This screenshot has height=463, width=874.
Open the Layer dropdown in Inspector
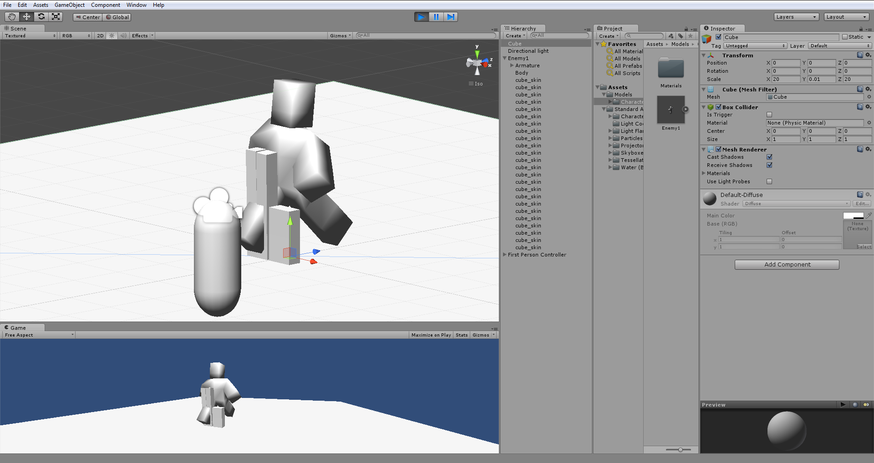click(840, 46)
